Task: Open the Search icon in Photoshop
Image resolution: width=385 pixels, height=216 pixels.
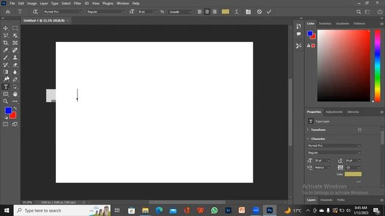Action: pyautogui.click(x=359, y=12)
